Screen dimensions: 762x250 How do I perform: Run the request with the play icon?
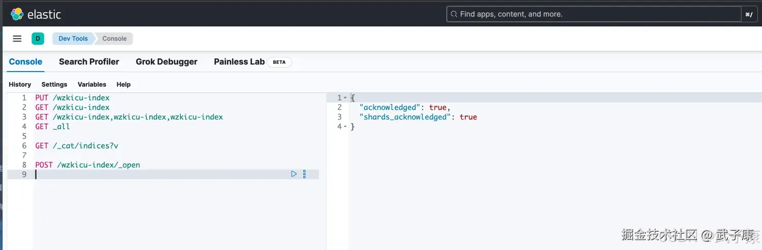coord(294,174)
